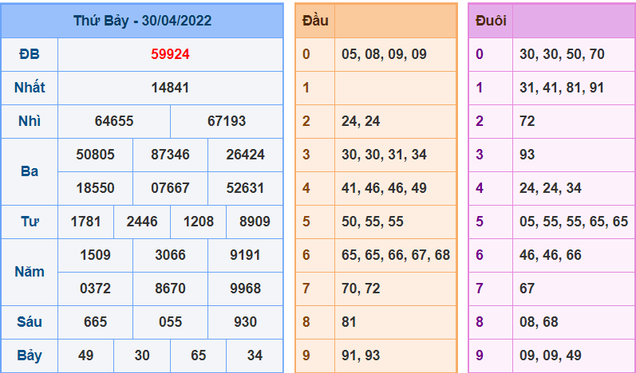The height and width of the screenshot is (373, 636).
Task: Select second prize number 67193
Action: (x=227, y=121)
